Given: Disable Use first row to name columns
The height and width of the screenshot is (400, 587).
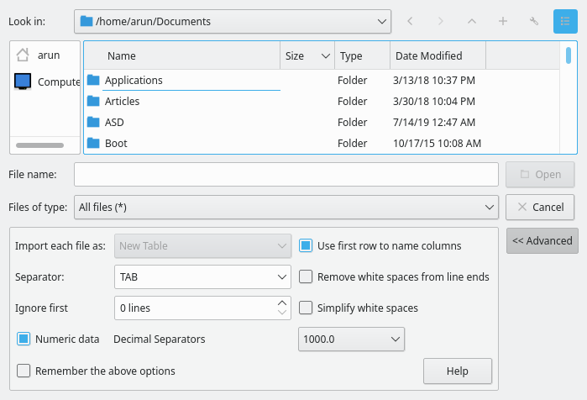Looking at the screenshot, I should tap(307, 246).
